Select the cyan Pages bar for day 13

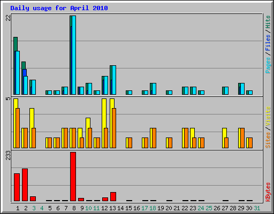(114, 80)
